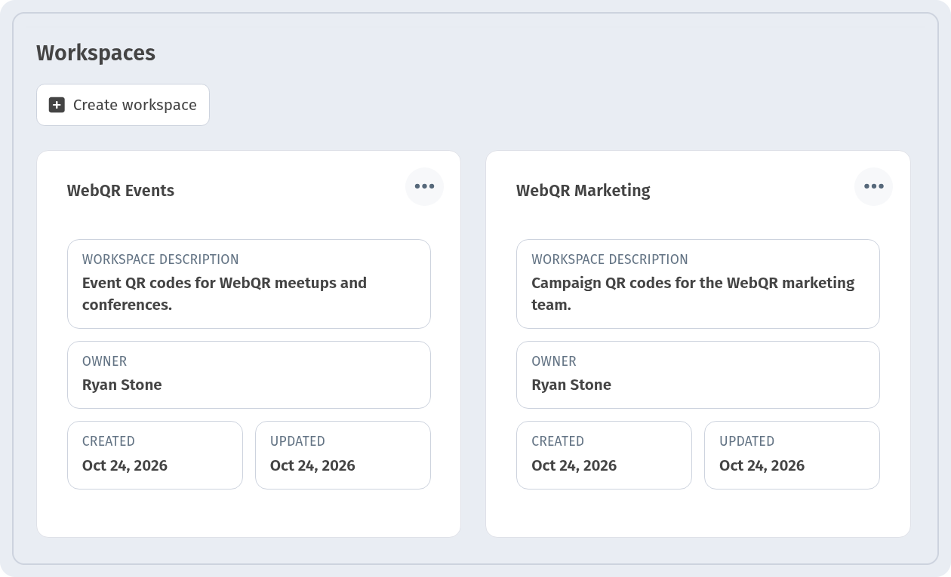Screen dimensions: 951x577
Task: Click the Events description about meetups and conferences
Action: [224, 293]
